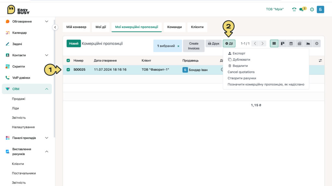
Task: Collapse the sidebar with the round arrow button
Action: [55, 27]
